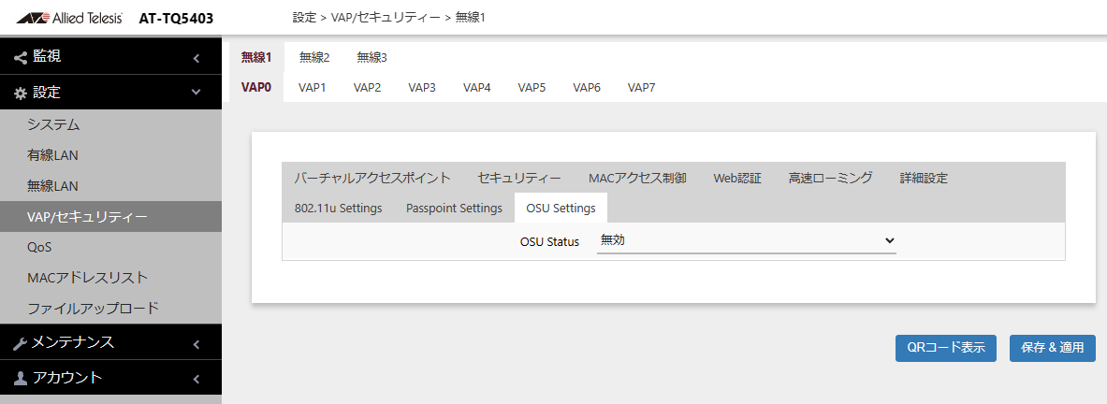Click the 保存 & 適用 button
The width and height of the screenshot is (1107, 404).
(1052, 348)
